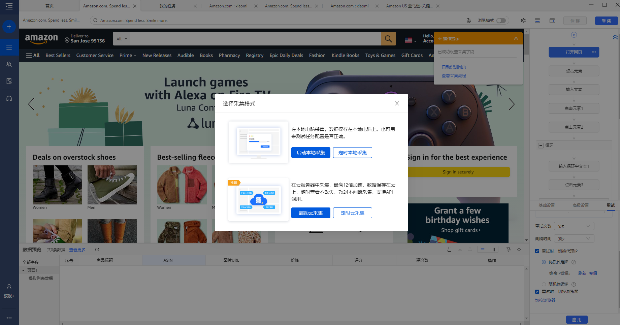Click the three-dots more sidebar icon
Screen dimensions: 620x325
point(9,318)
